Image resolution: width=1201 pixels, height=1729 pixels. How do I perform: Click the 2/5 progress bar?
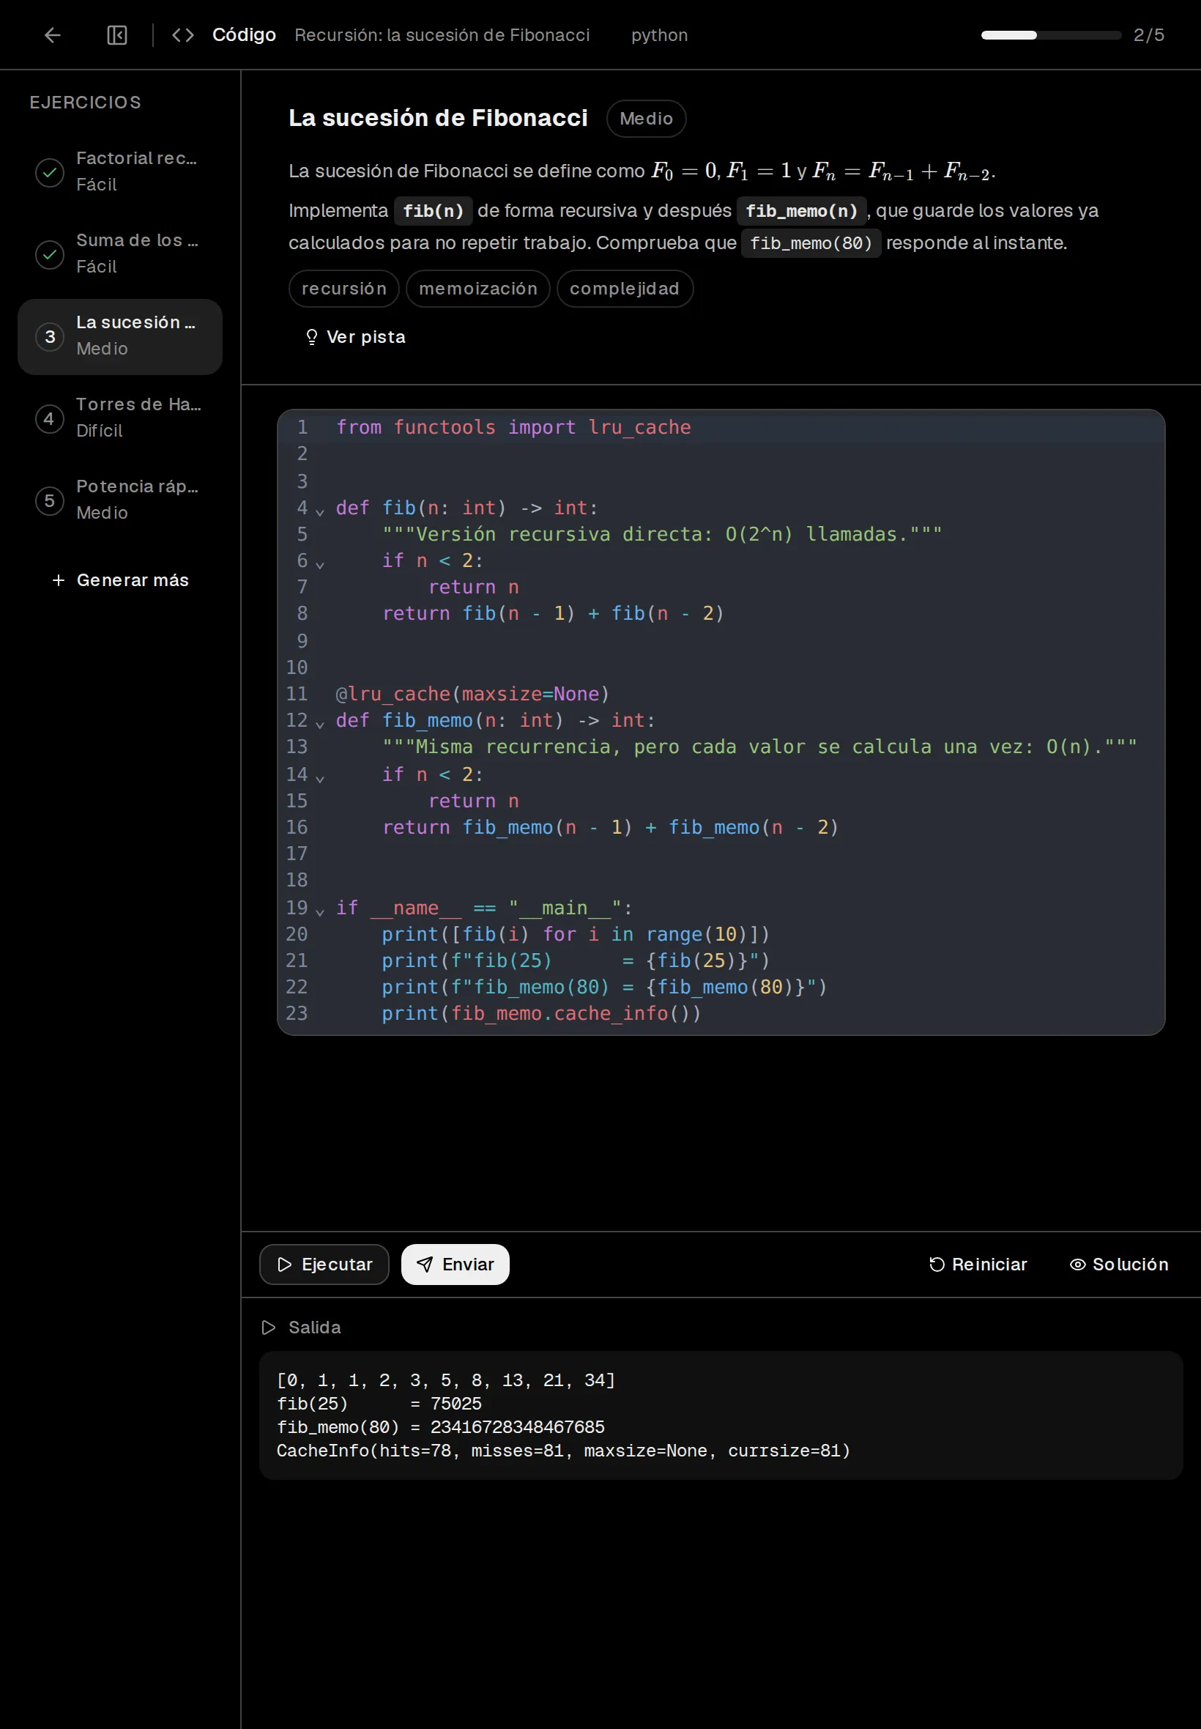(x=1052, y=35)
